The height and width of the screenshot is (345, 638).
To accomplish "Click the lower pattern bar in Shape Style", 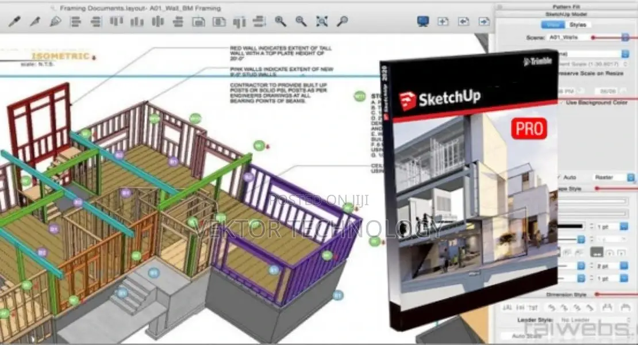I will pos(593,213).
